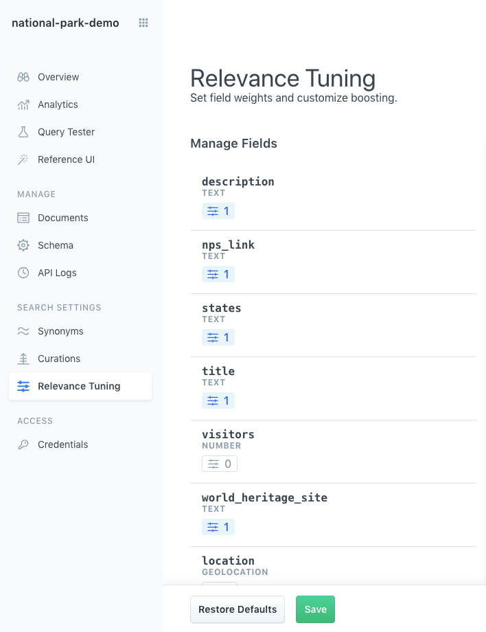This screenshot has width=486, height=632.
Task: Click the Reference UI sparkle icon
Action: pyautogui.click(x=23, y=159)
